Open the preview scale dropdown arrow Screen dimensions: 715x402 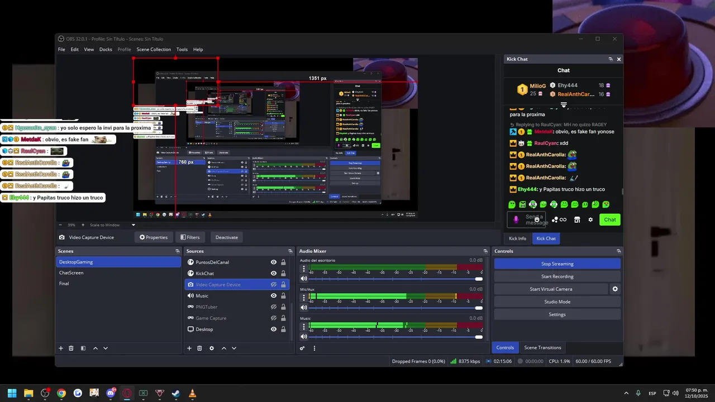click(133, 225)
